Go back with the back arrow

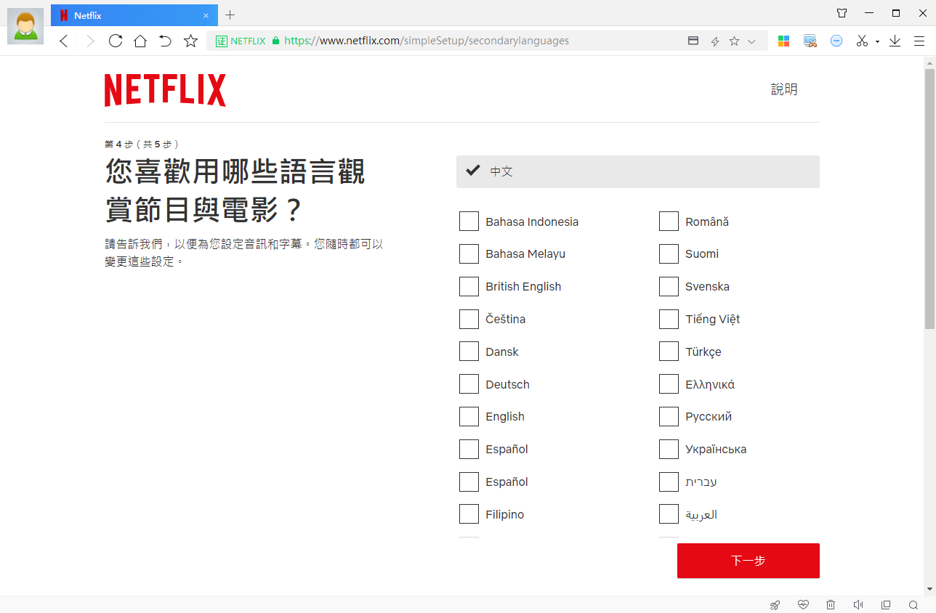[63, 41]
